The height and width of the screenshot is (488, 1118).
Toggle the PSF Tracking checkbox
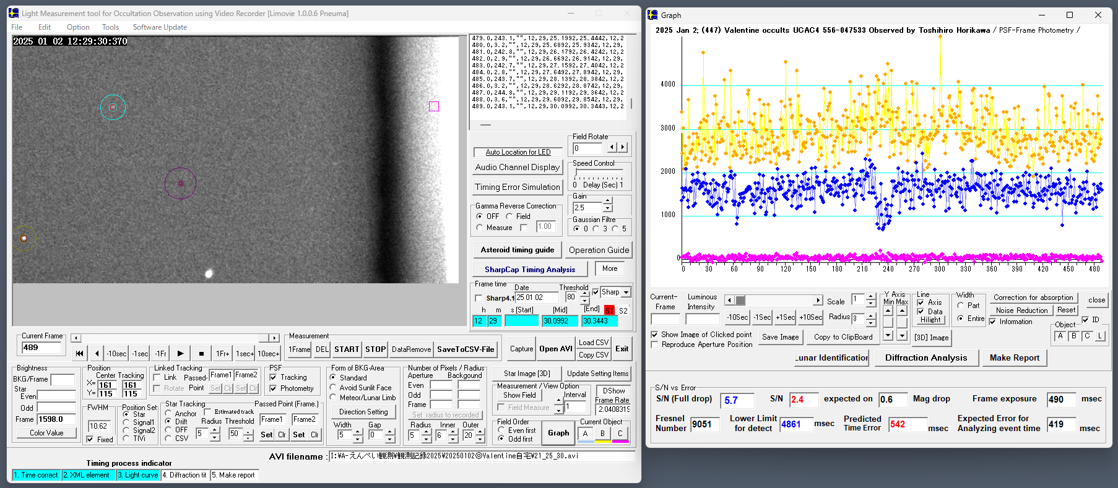point(274,377)
